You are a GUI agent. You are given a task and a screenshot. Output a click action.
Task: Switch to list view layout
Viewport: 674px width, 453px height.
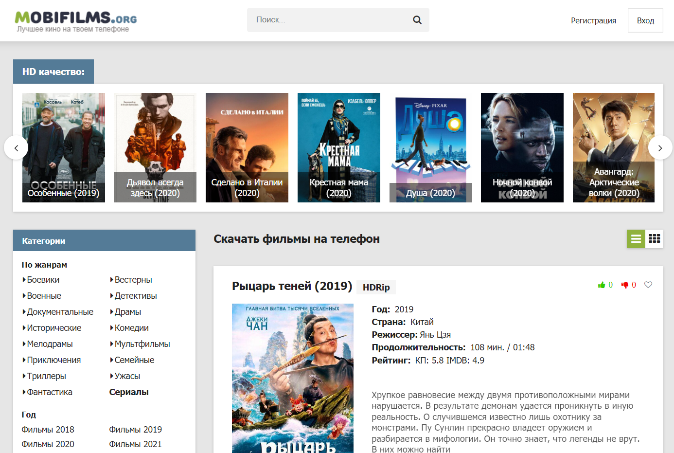click(x=636, y=238)
